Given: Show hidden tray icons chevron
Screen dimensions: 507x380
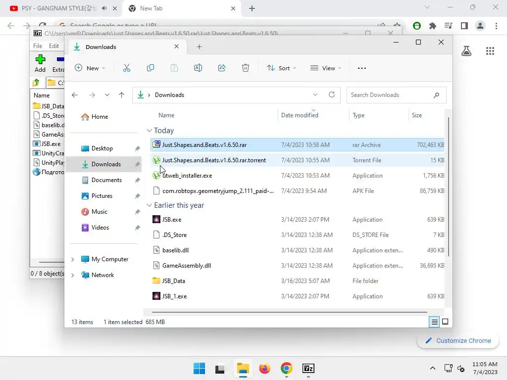Looking at the screenshot, I should tap(433, 368).
